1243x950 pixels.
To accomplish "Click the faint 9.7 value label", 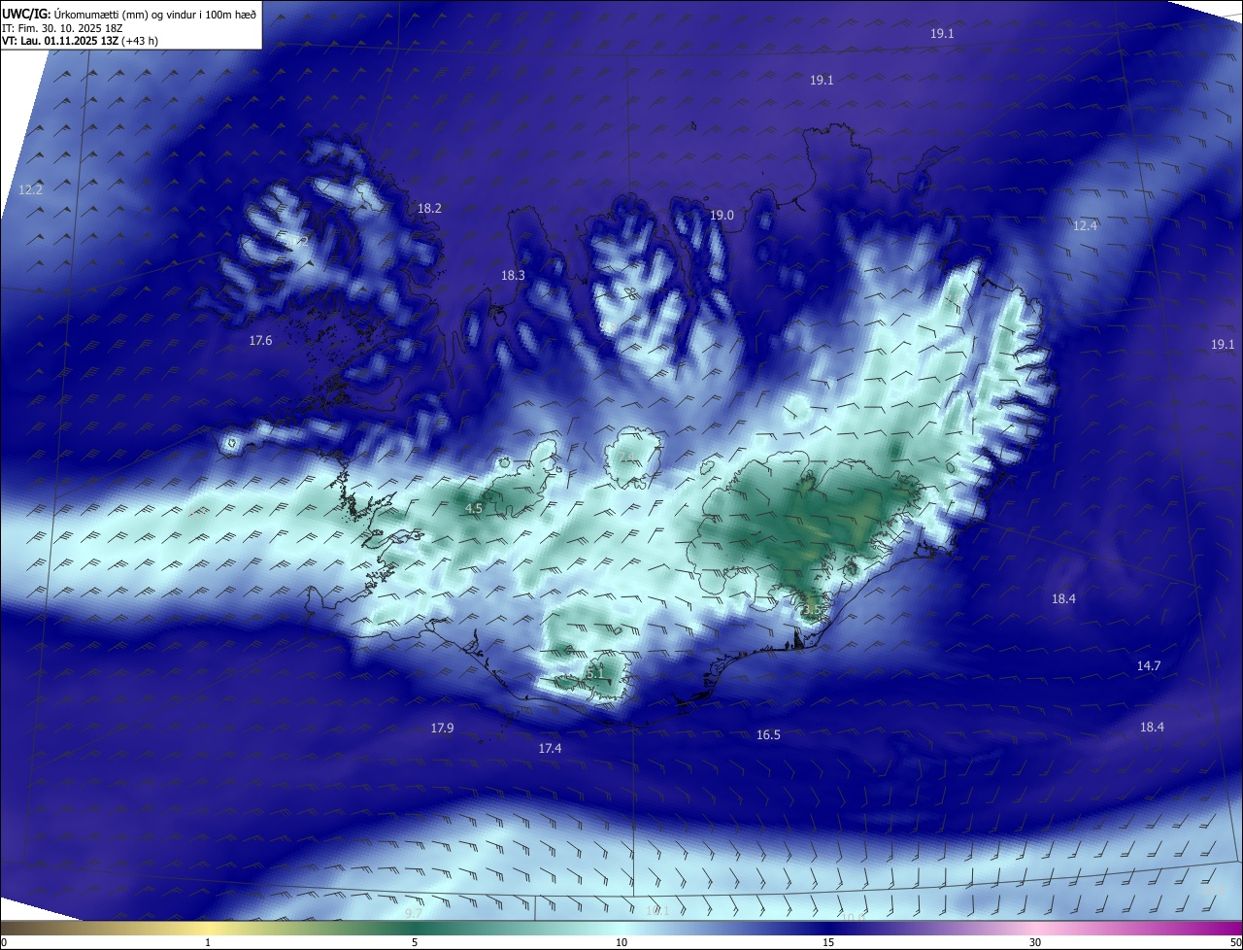I will click(x=414, y=914).
